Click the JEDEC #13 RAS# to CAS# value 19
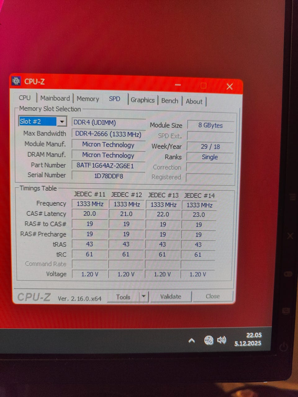Screen dimensions: 298x397 coord(163,224)
